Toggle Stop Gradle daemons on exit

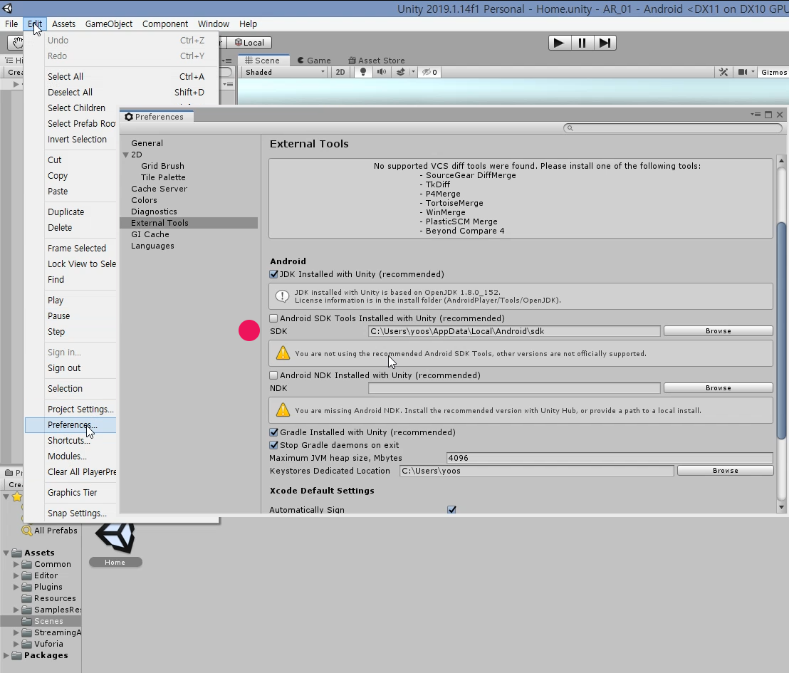click(x=273, y=445)
